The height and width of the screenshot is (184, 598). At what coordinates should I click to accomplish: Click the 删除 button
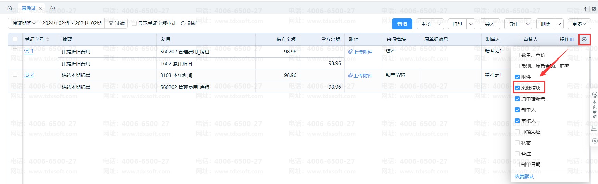pyautogui.click(x=546, y=24)
